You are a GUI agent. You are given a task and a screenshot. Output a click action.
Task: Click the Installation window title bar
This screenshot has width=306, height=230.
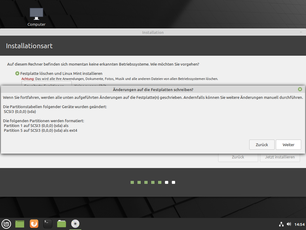[153, 33]
